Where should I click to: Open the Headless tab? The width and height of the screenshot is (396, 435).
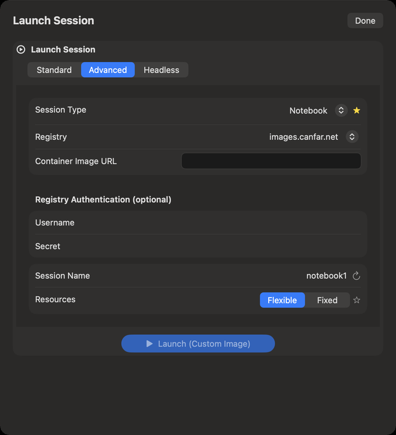(162, 70)
